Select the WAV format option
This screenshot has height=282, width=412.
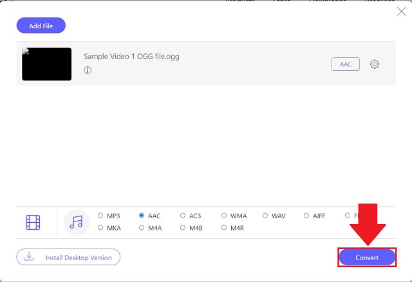pos(265,216)
